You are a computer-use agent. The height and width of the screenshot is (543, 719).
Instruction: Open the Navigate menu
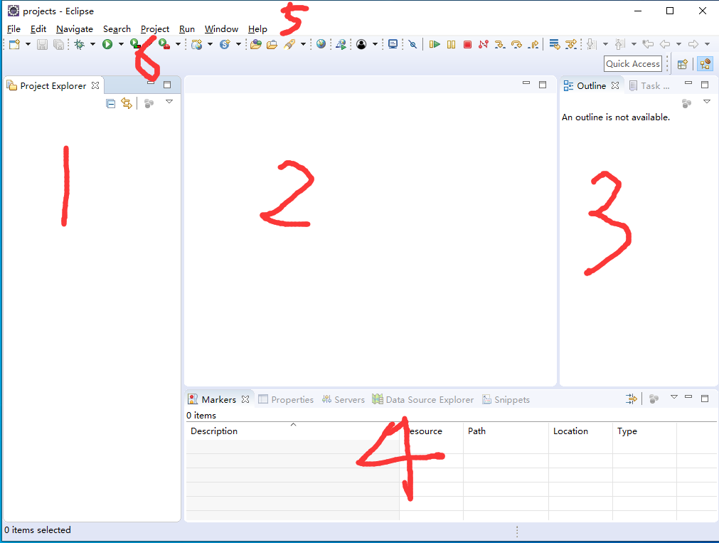[75, 29]
